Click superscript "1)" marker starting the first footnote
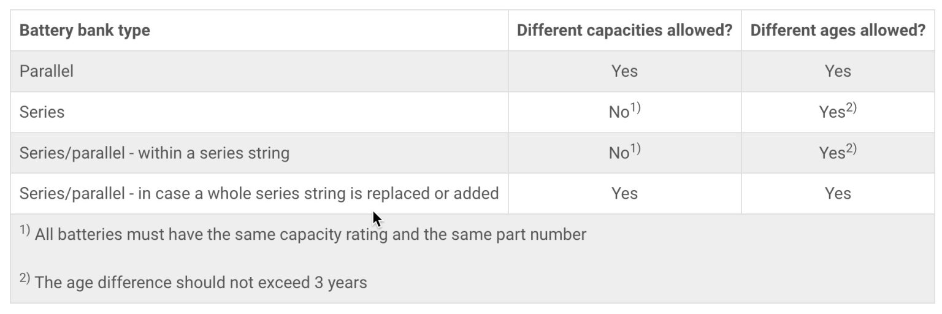 click(25, 231)
